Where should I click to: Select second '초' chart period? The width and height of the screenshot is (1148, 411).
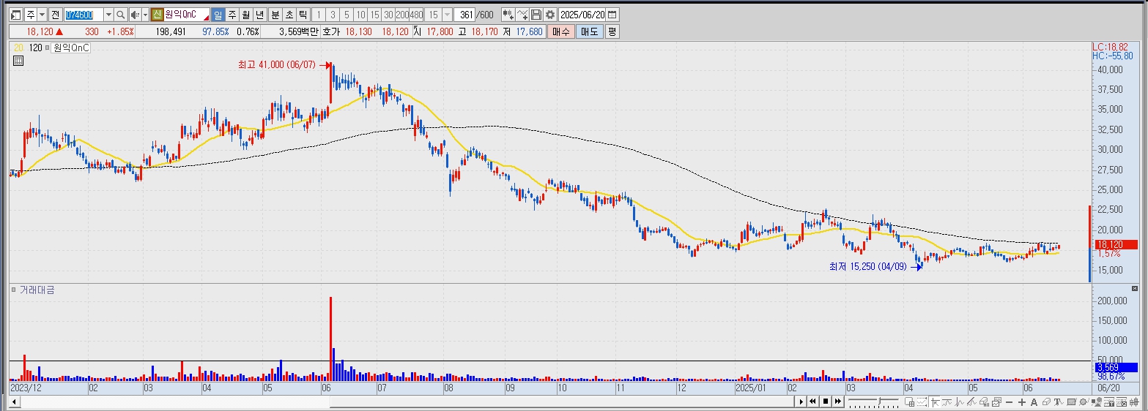(289, 15)
